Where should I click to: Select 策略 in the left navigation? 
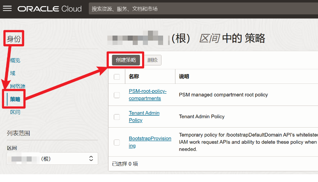coord(15,99)
